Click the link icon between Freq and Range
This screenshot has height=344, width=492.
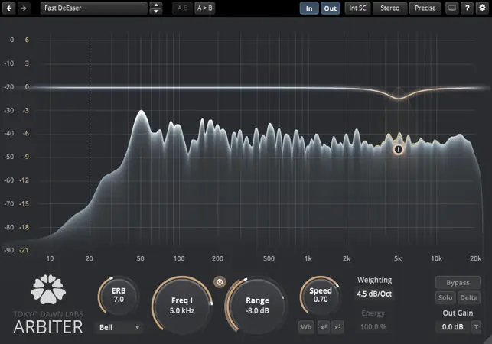220,281
